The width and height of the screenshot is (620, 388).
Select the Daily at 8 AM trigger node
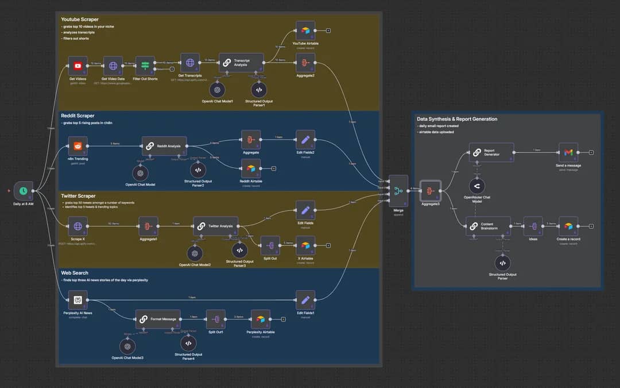click(23, 190)
